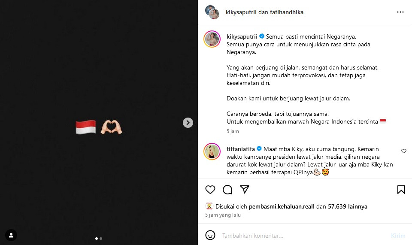Like tiffaniafifa's comment with small heart
This screenshot has width=412, height=245.
coord(404,151)
